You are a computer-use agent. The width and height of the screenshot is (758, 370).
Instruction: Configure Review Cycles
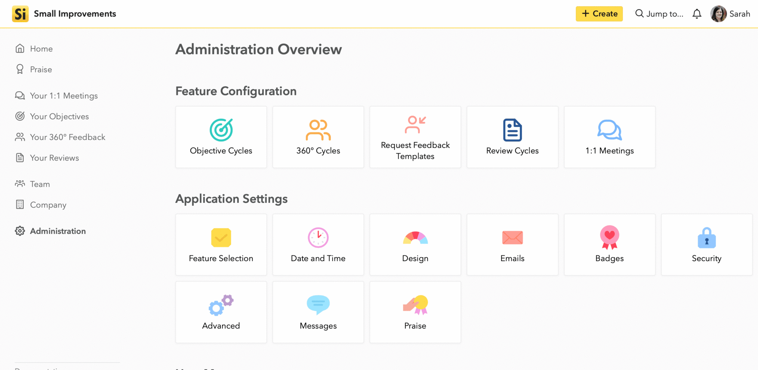click(x=512, y=137)
